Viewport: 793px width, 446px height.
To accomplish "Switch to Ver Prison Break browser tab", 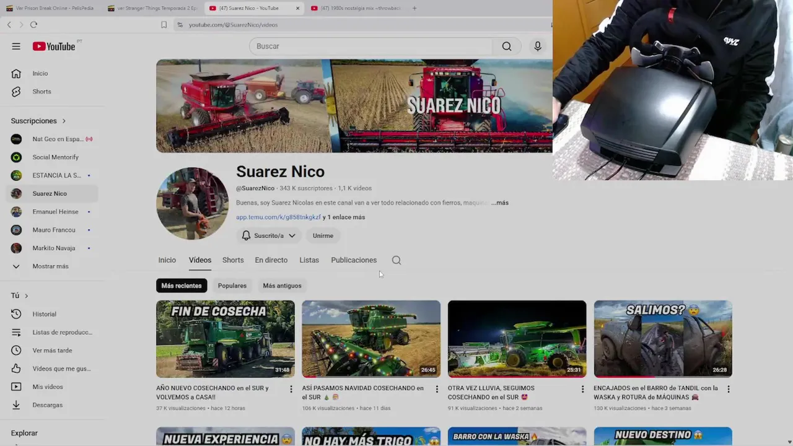I will tap(50, 8).
